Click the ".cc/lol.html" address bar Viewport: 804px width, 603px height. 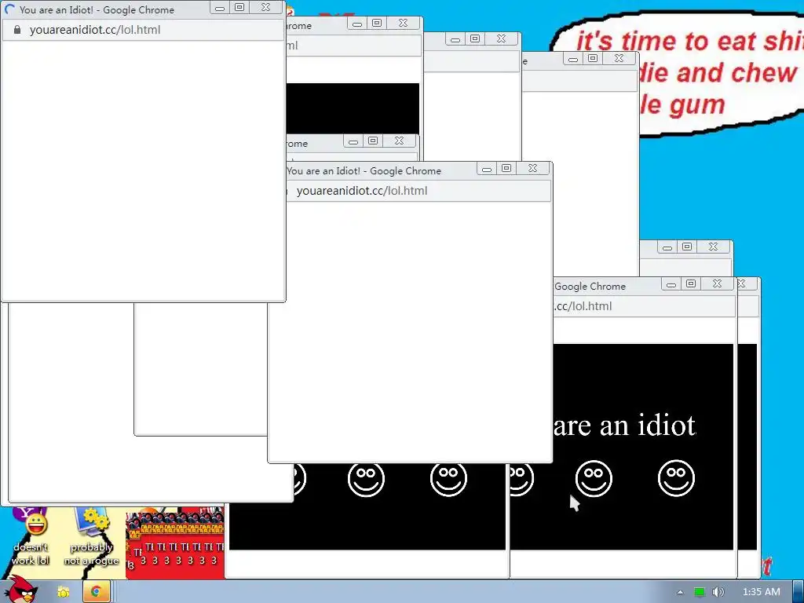[x=645, y=306]
